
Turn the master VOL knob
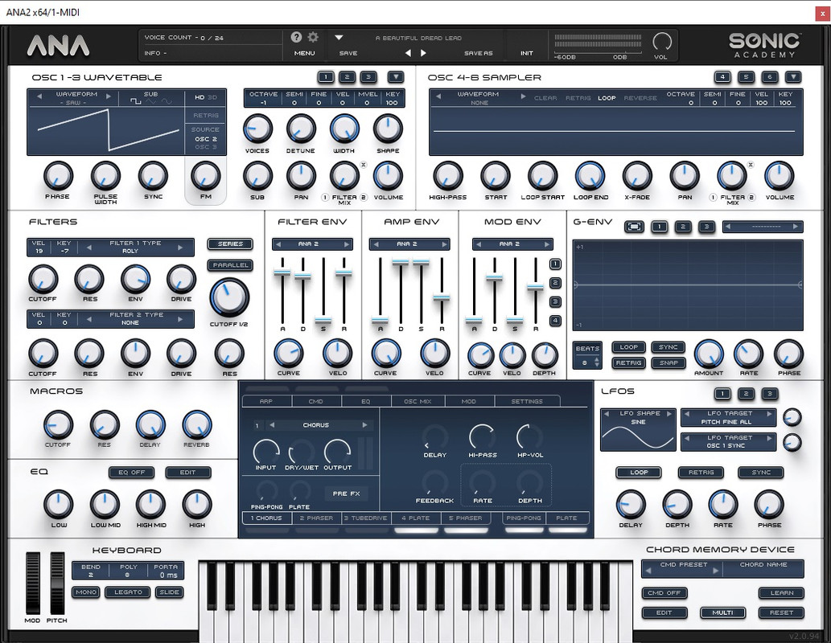(x=661, y=41)
